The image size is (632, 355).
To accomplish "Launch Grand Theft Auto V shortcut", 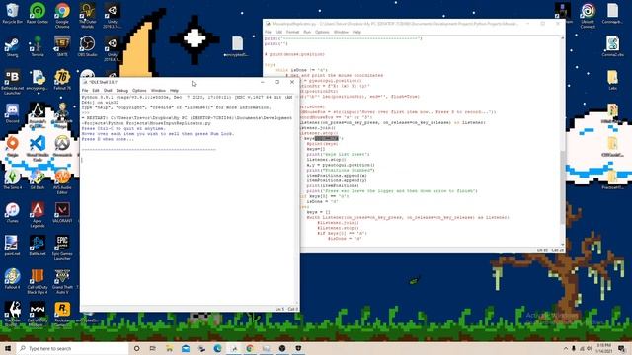I will click(x=62, y=281).
